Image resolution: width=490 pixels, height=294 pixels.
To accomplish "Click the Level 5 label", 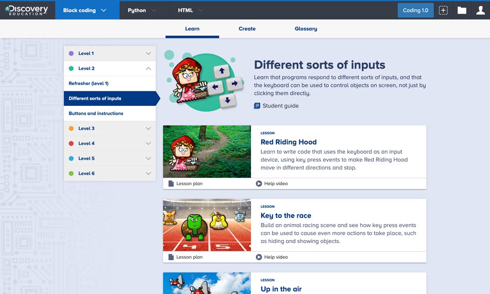I will (87, 158).
